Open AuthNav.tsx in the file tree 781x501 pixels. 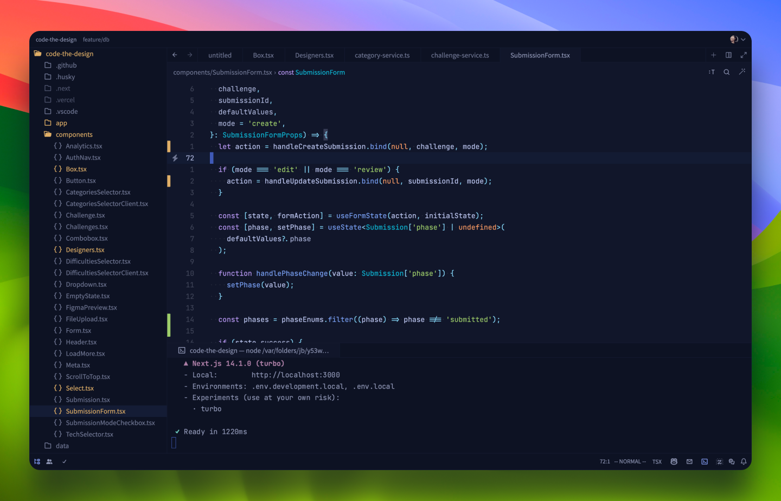98,157
